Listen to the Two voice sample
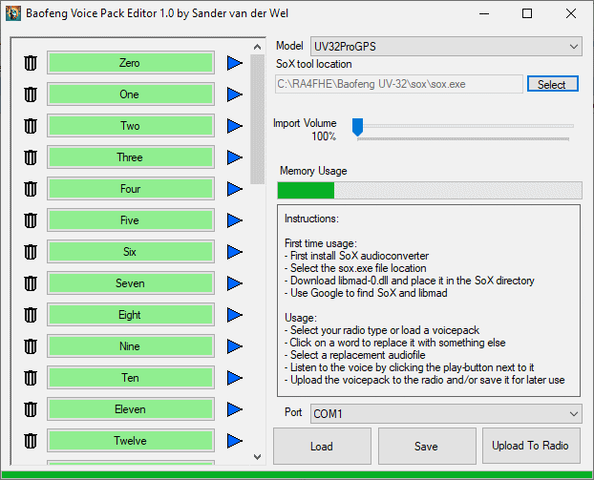The width and height of the screenshot is (594, 480). 235,126
